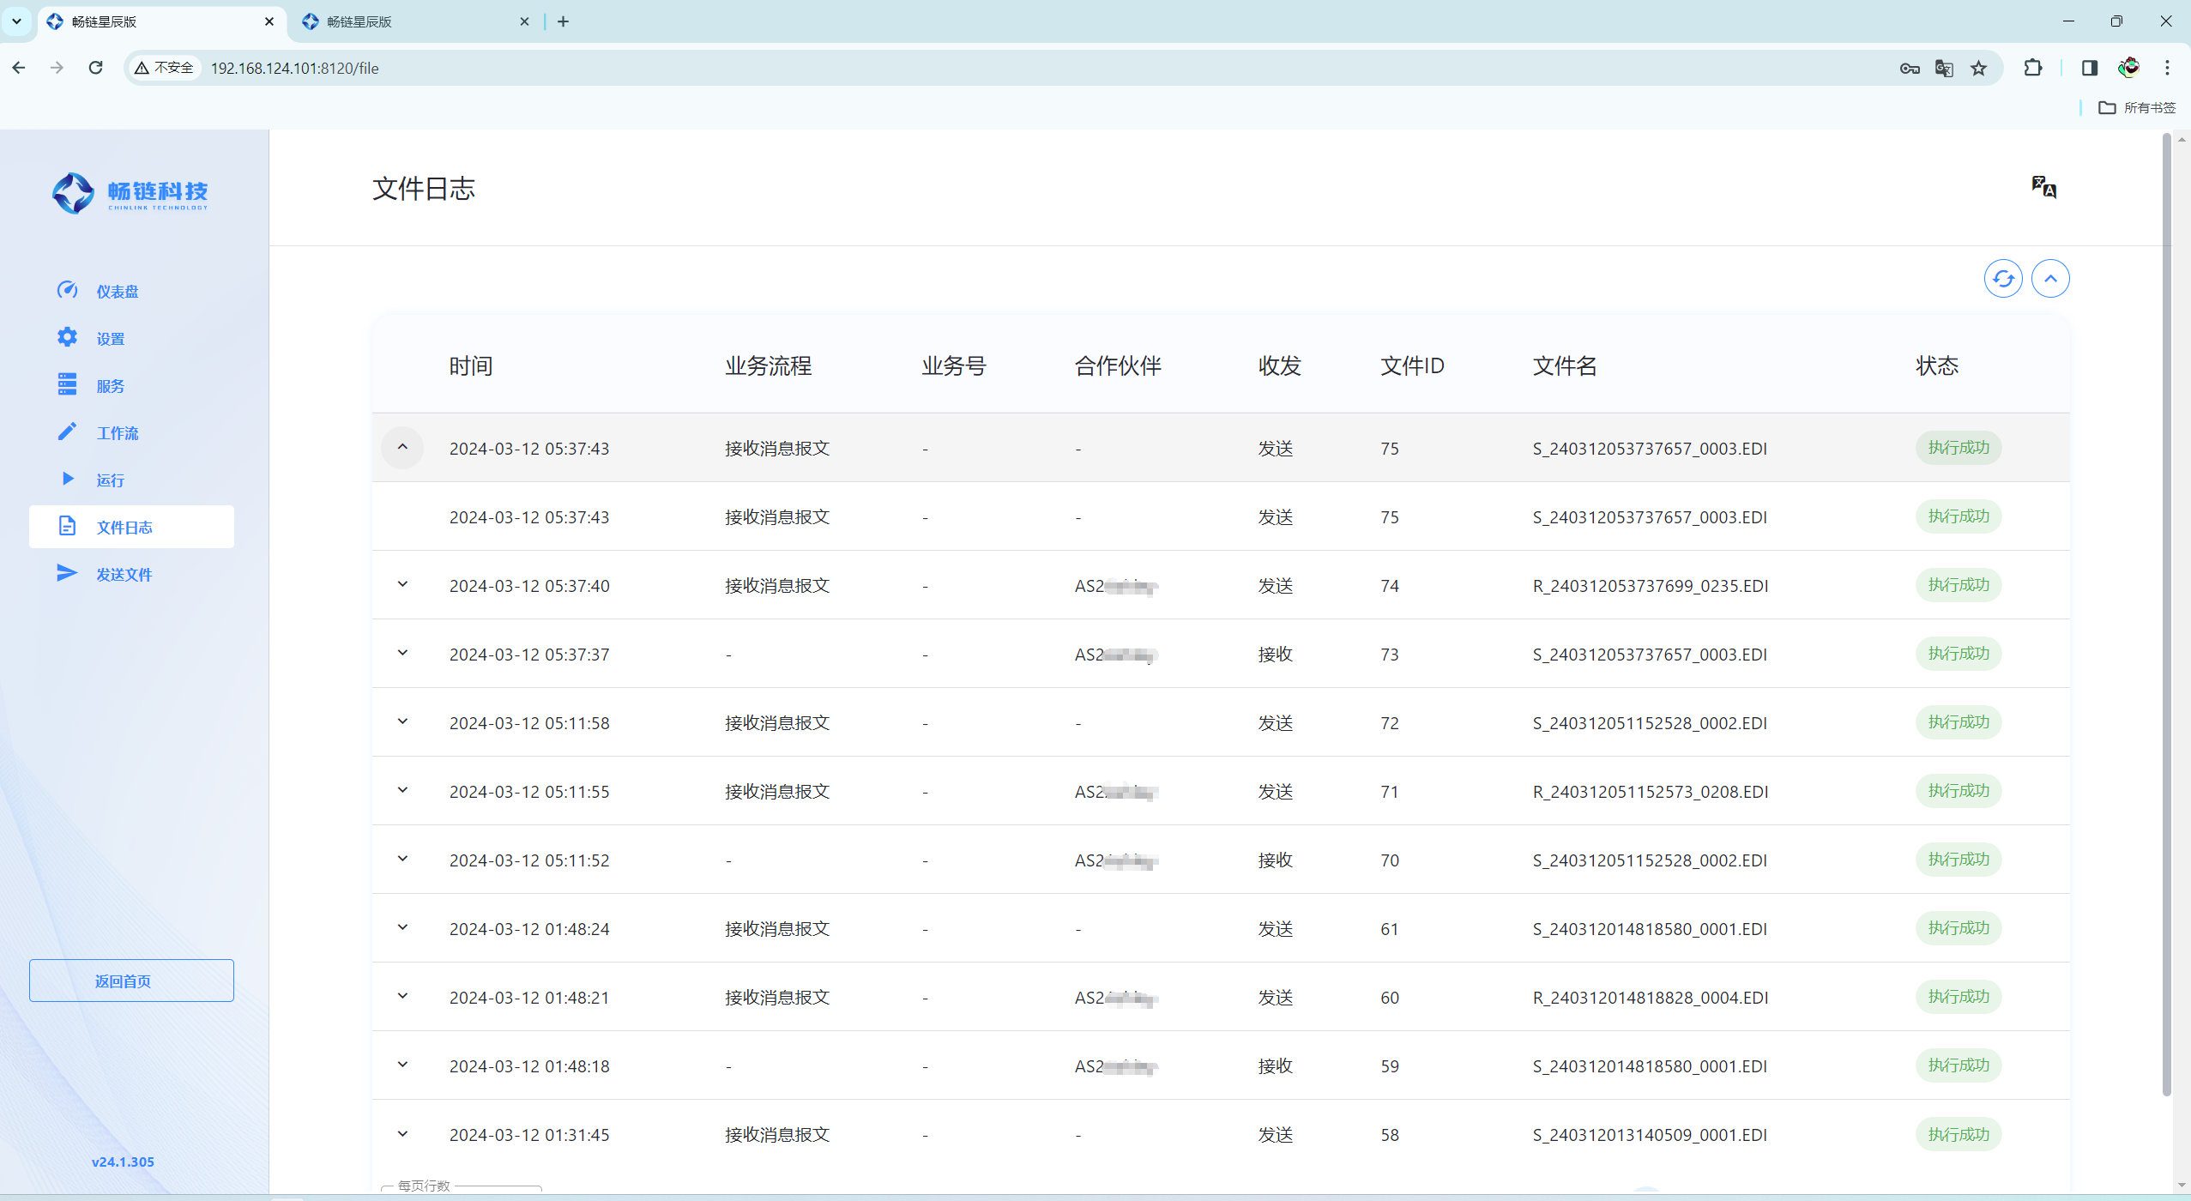The width and height of the screenshot is (2191, 1201).
Task: Click the collapse-up circle button above the table
Action: [2049, 279]
